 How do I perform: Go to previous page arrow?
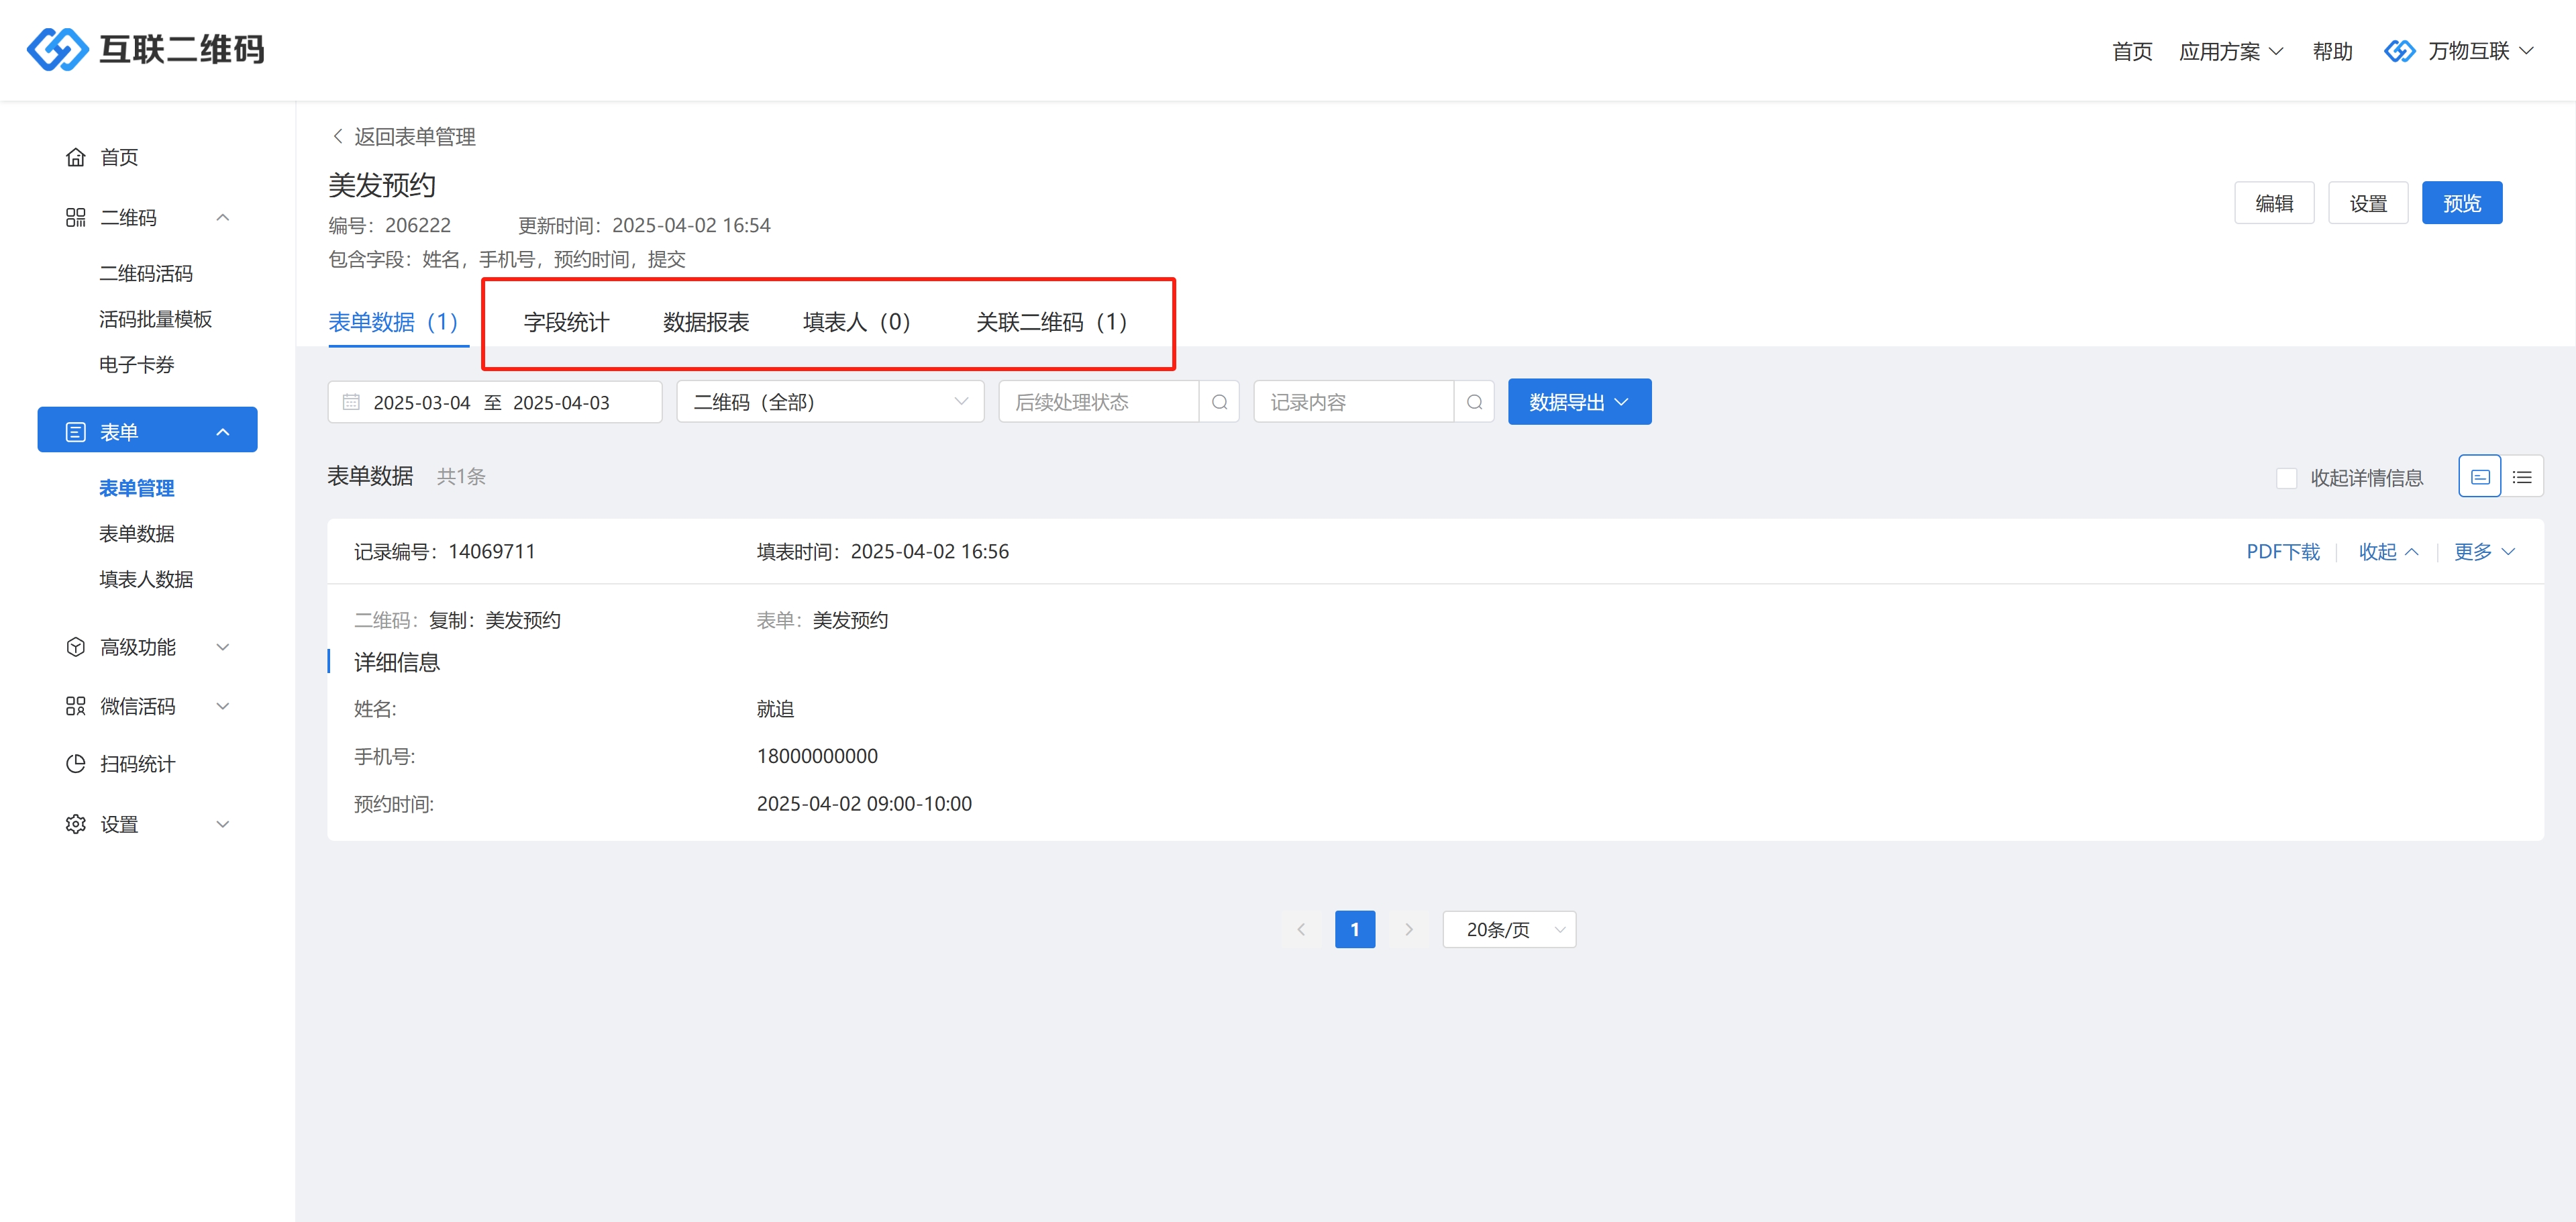coord(1301,929)
